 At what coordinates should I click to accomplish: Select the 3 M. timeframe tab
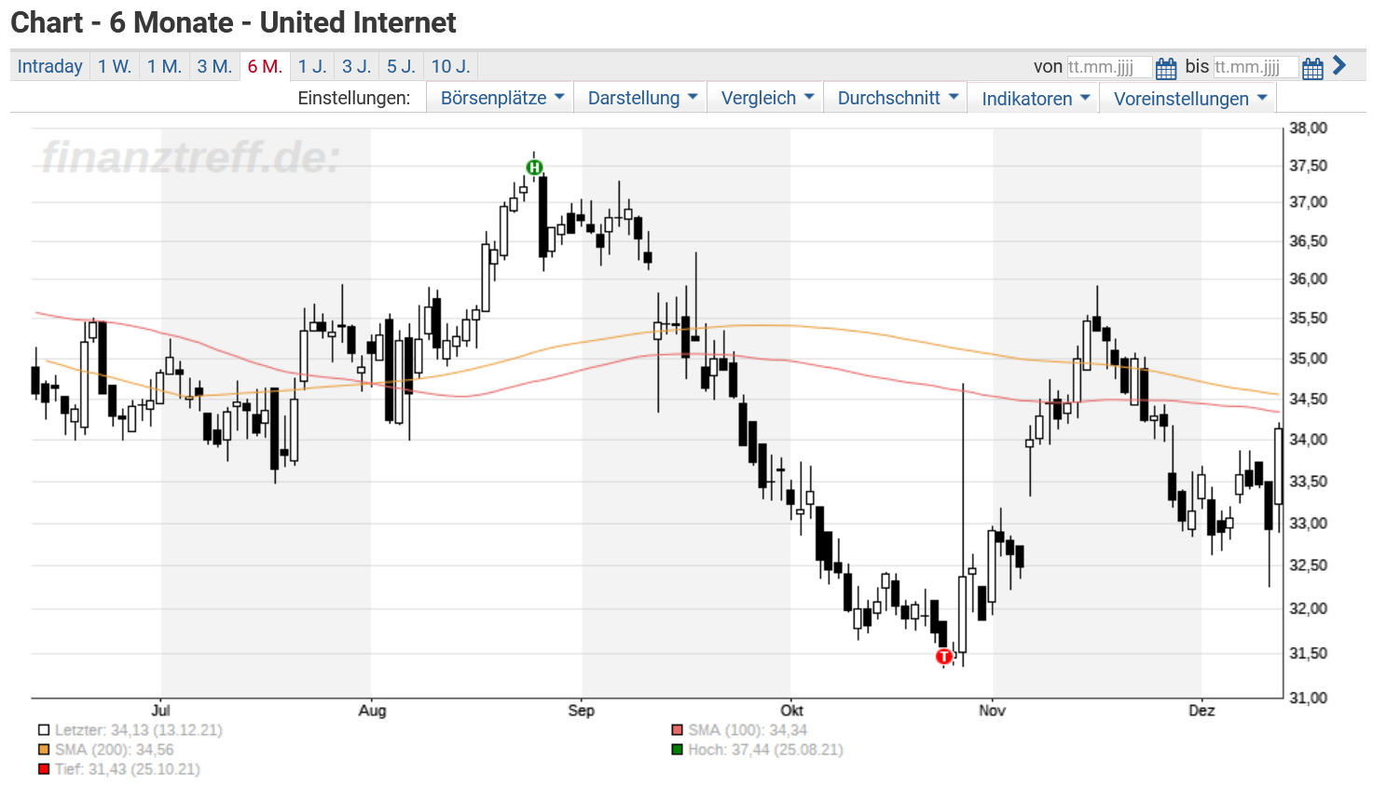(214, 66)
